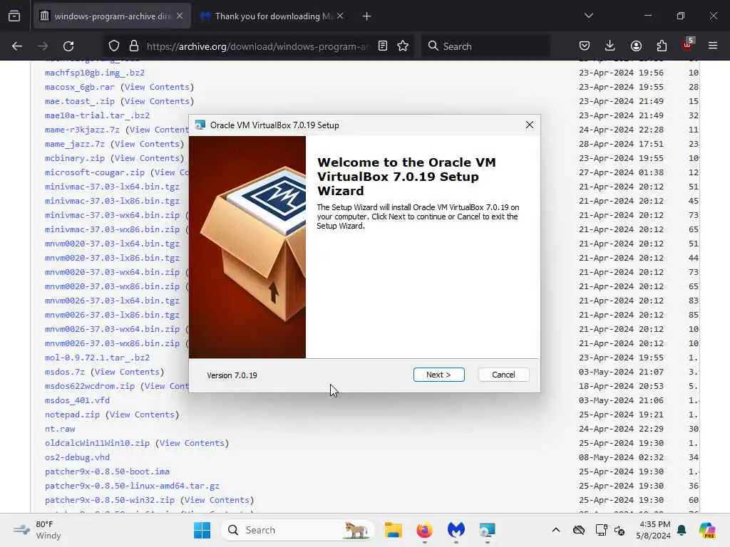Open nt.raw file link
730x547 pixels.
(60, 429)
